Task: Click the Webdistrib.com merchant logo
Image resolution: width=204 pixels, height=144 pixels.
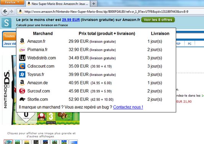Action: click(22, 58)
